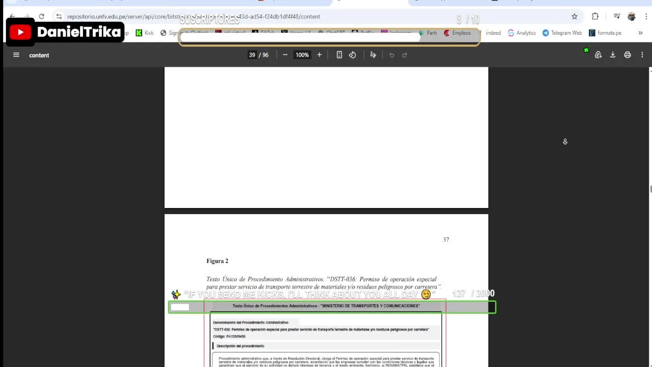Open the formate.pe bookmark

(x=605, y=33)
